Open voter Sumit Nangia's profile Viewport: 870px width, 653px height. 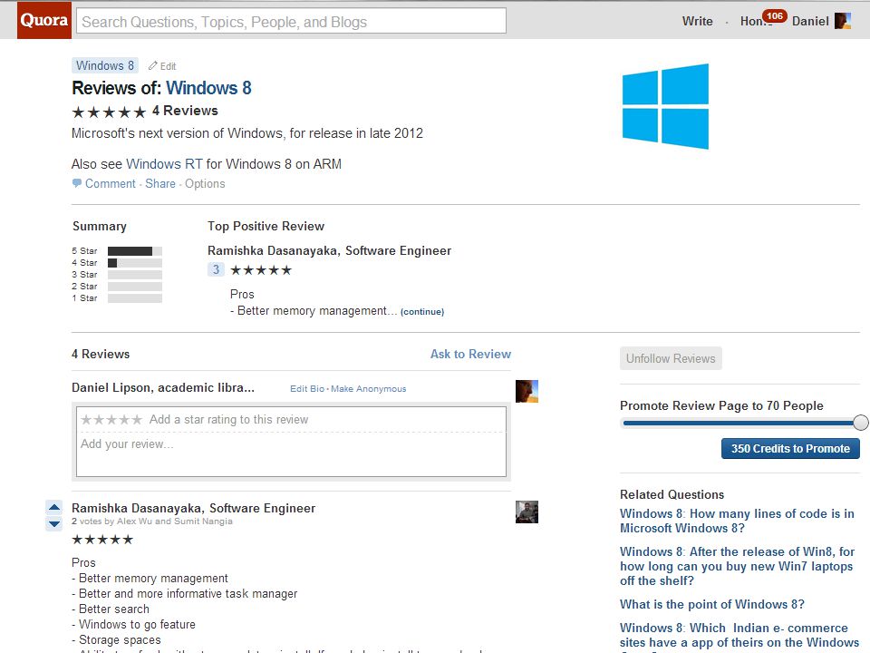pos(203,521)
